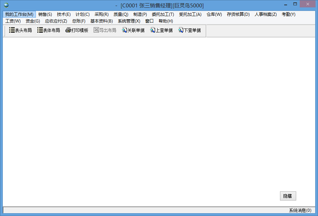Click the 下查单据 search icon

(181, 30)
